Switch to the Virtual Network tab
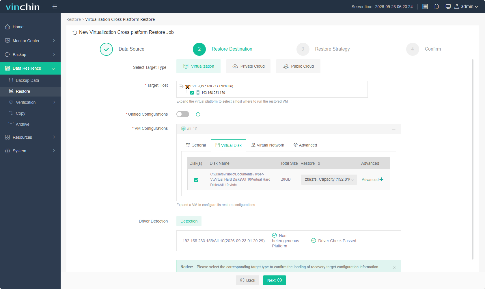 click(268, 145)
